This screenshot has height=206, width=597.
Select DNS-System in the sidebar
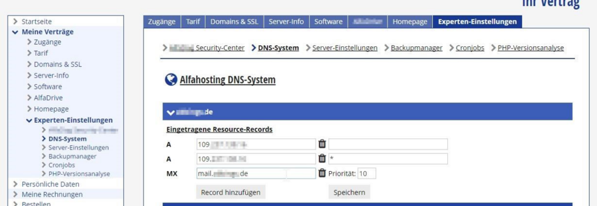tap(67, 139)
